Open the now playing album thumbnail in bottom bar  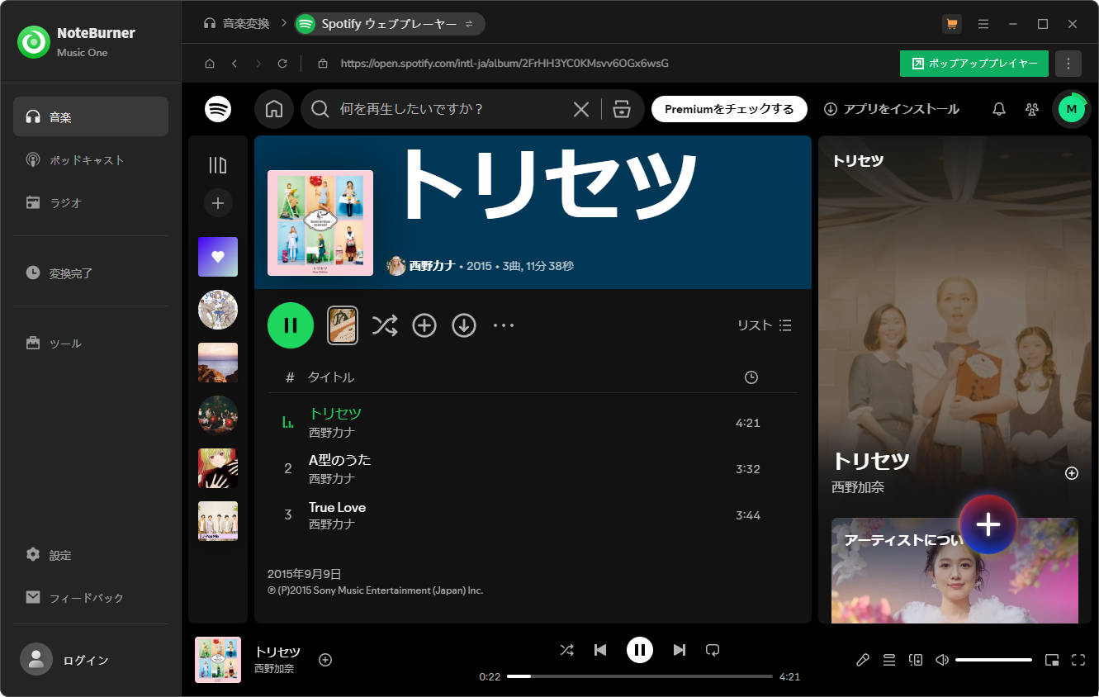pyautogui.click(x=218, y=660)
